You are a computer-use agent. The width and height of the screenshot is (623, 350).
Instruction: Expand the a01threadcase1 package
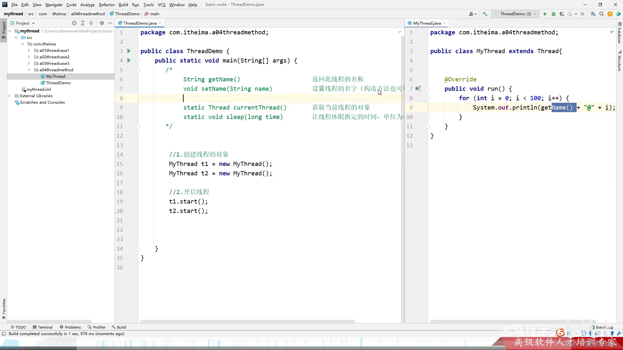29,51
